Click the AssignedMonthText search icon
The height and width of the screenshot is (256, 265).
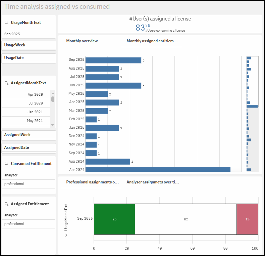(x=6, y=83)
